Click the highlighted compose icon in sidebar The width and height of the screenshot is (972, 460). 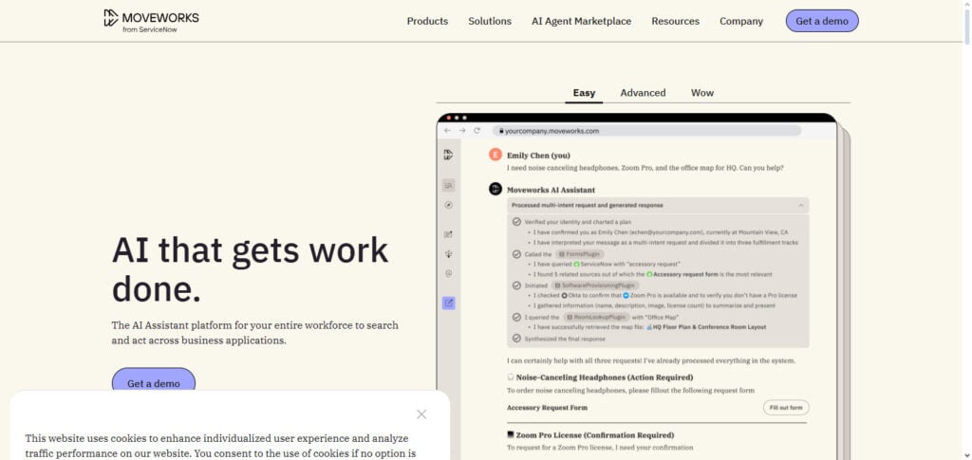coord(449,304)
